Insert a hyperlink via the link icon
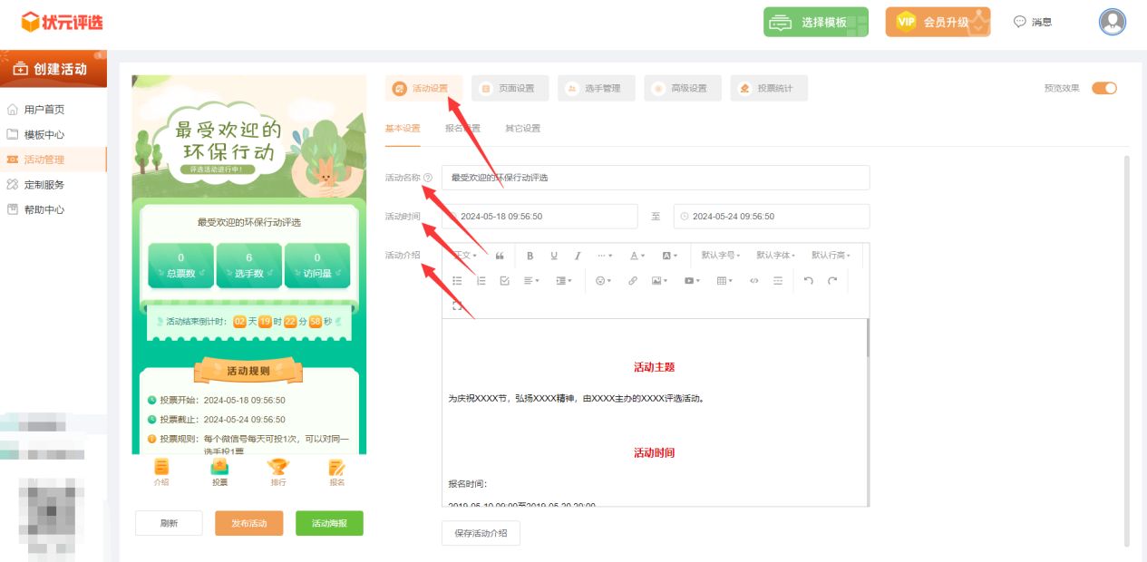1147x562 pixels. point(632,281)
